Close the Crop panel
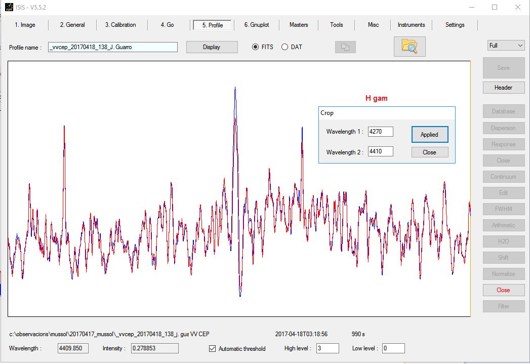Image resolution: width=530 pixels, height=364 pixels. coord(429,152)
